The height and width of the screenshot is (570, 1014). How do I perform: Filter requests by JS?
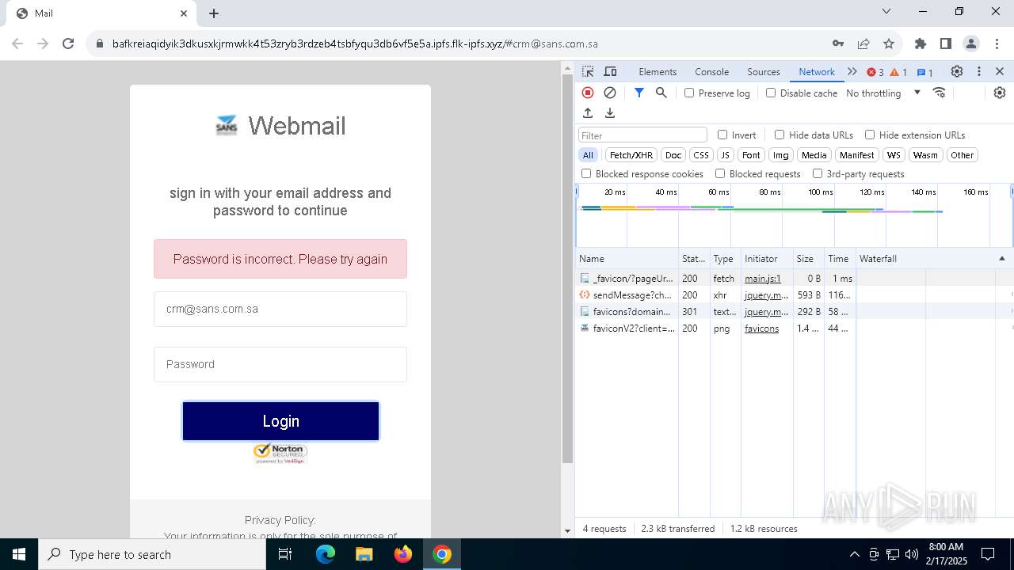pos(725,155)
